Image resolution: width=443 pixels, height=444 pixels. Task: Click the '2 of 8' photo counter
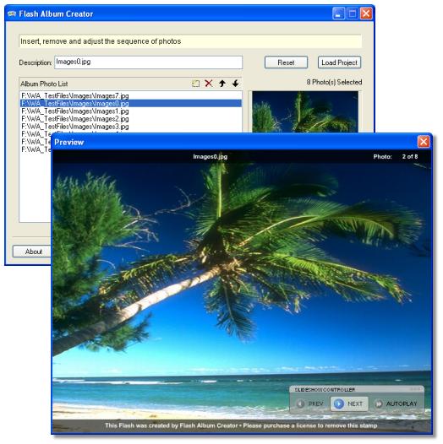point(410,156)
